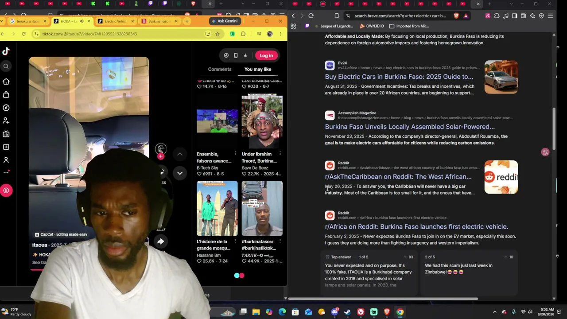
Task: Reload the TikTok page in Chrome
Action: tap(24, 34)
